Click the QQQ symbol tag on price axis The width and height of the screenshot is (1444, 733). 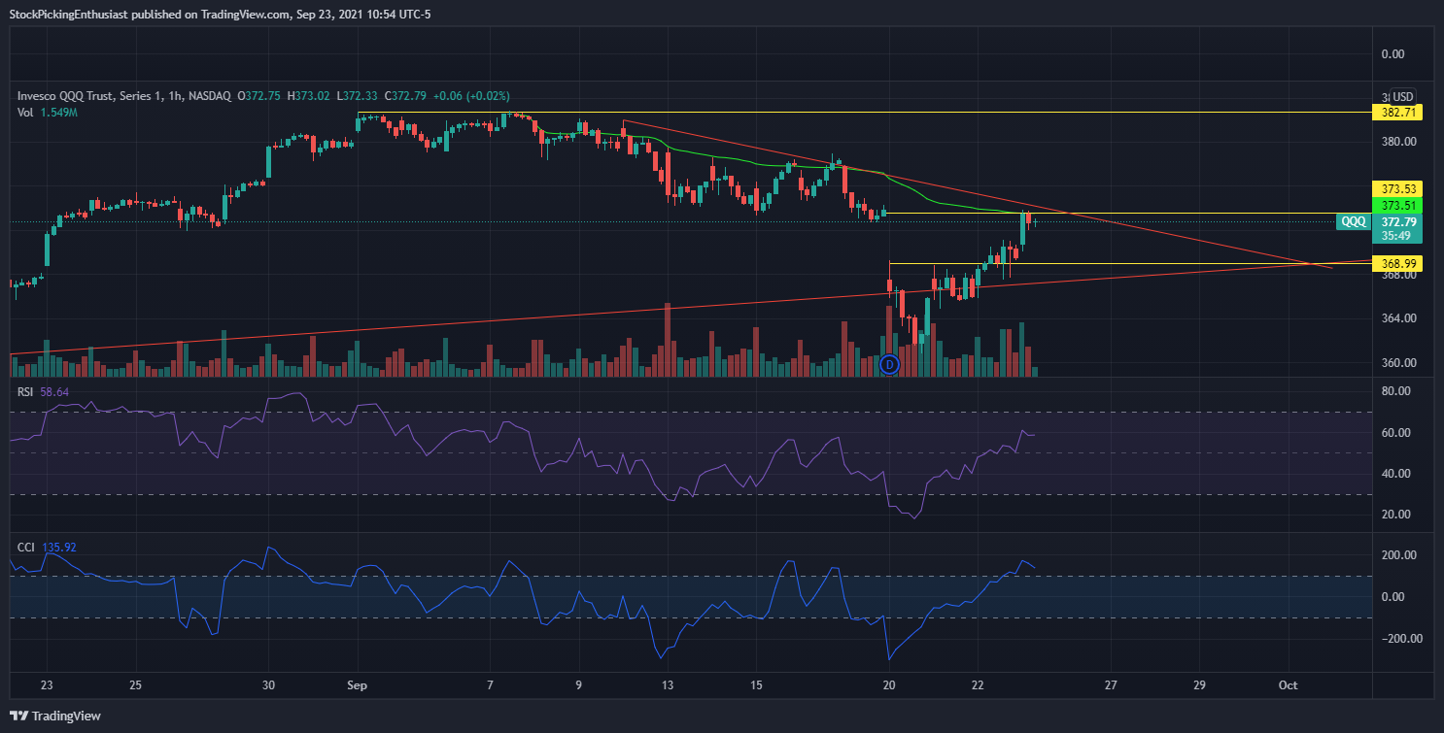click(1354, 221)
